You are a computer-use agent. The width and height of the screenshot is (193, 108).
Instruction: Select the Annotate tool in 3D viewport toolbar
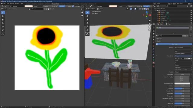(87, 34)
